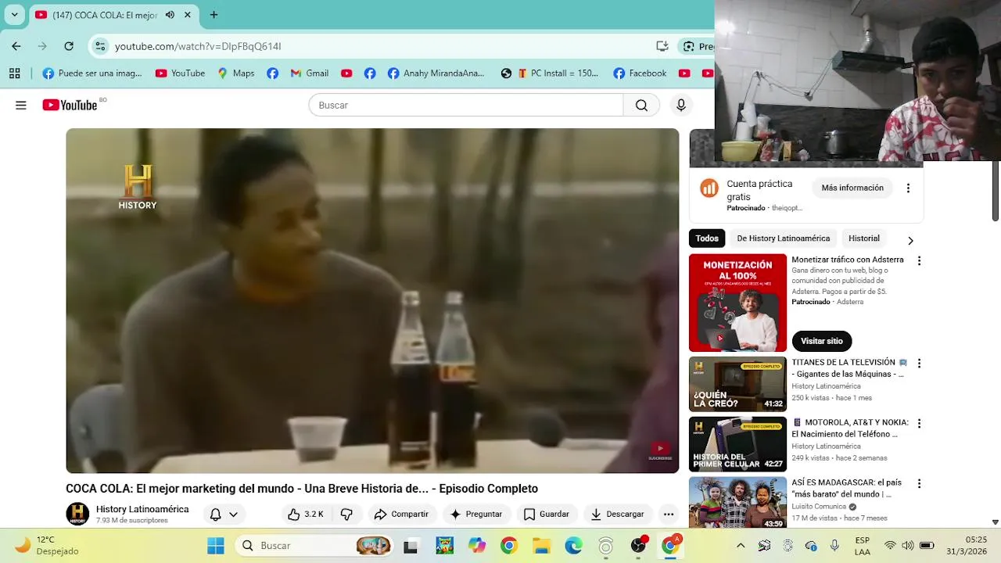Click the Visitar sitio button

[x=822, y=341]
